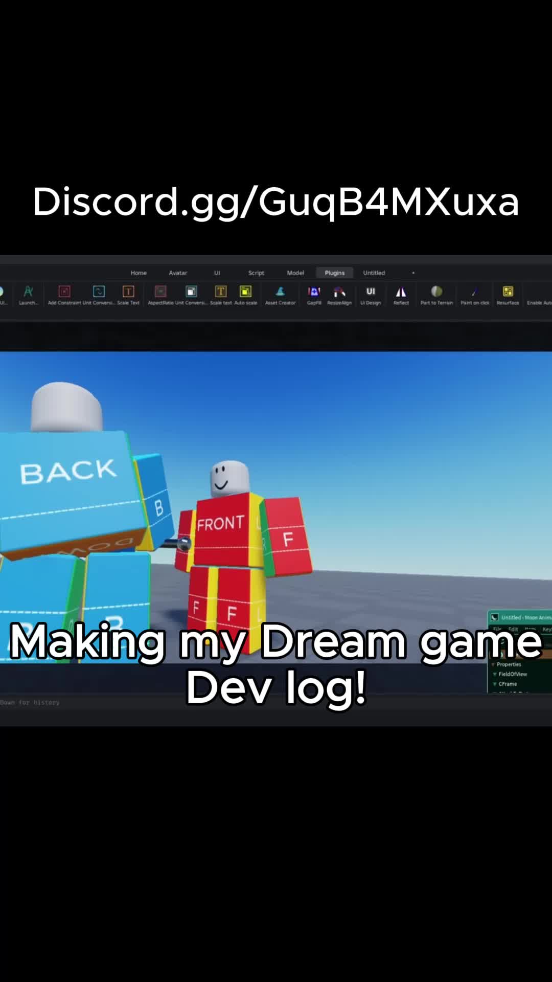Select the orange Scale Text plugin icon
The image size is (552, 982).
128,292
